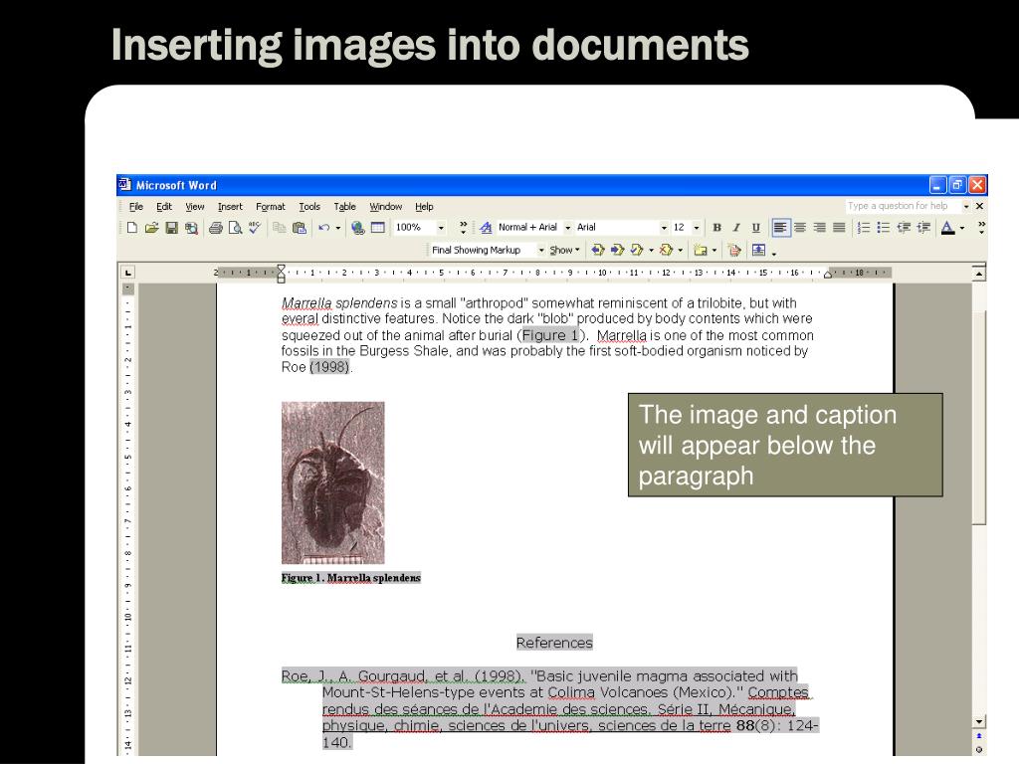Click the Paste icon
Viewport: 1019px width, 764px height.
[x=299, y=228]
